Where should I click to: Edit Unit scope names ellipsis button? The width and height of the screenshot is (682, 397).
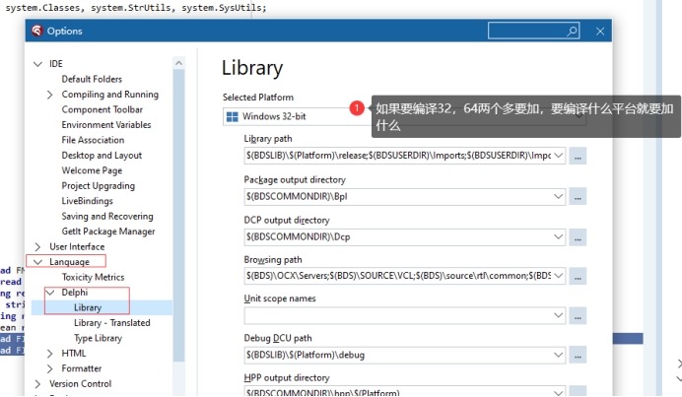[x=578, y=315]
